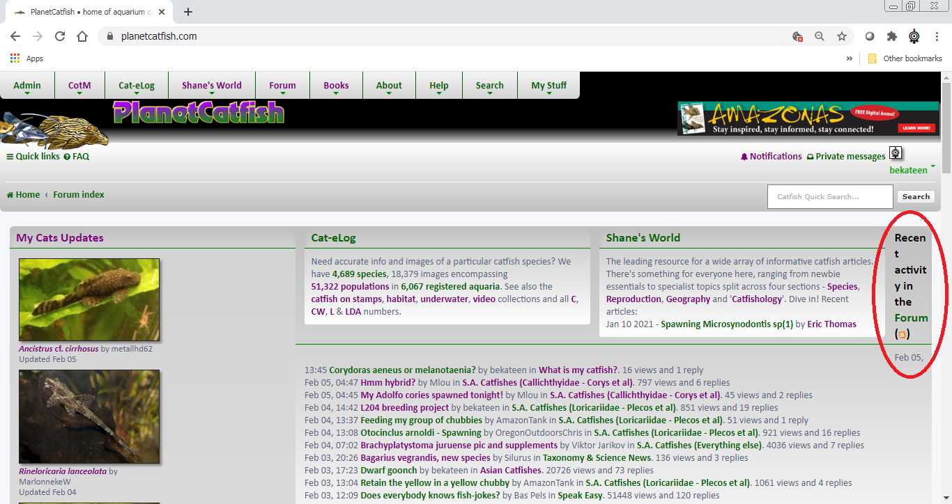Open the Help dropdown menu
Image resolution: width=952 pixels, height=504 pixels.
click(439, 86)
